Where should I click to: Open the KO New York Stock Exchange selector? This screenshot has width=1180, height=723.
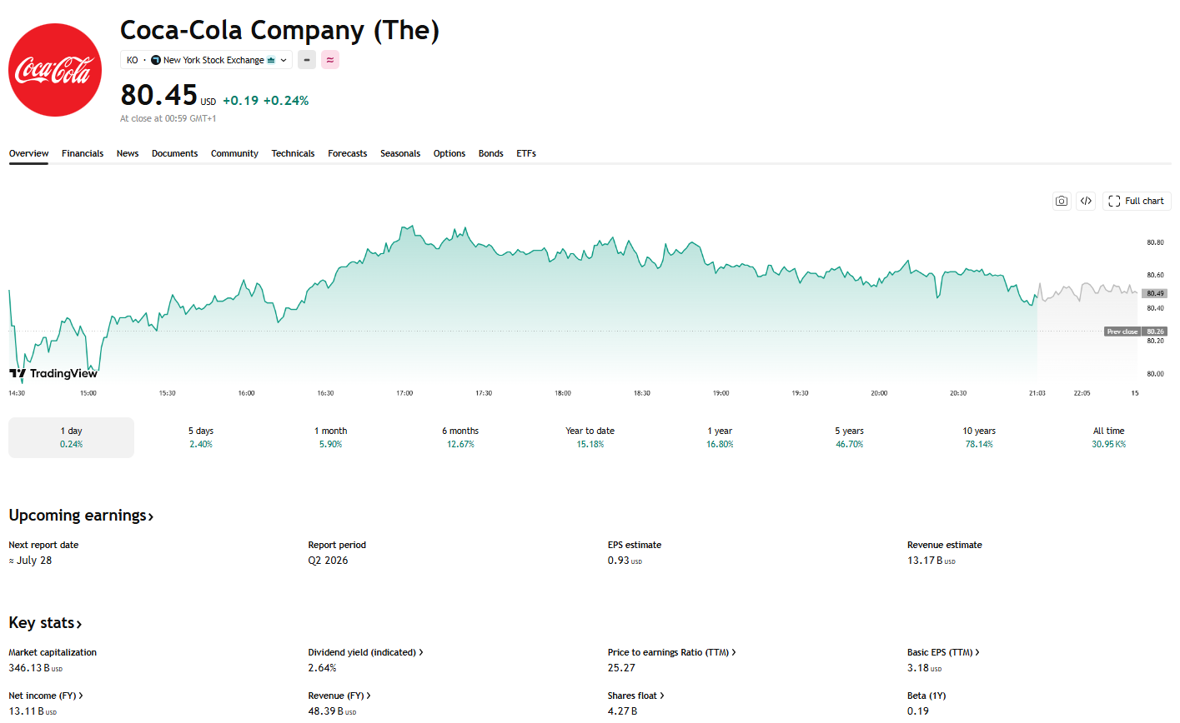pyautogui.click(x=206, y=60)
